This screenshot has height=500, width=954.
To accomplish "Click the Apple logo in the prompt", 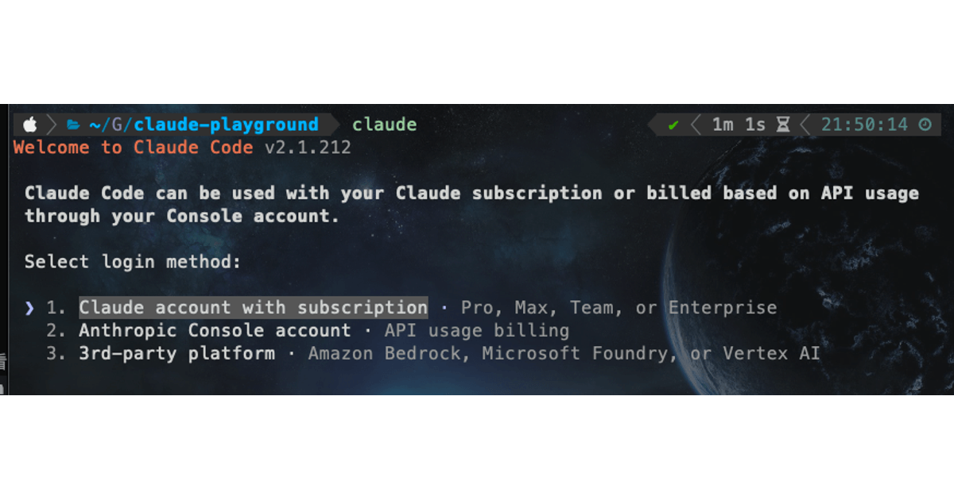I will tap(30, 125).
